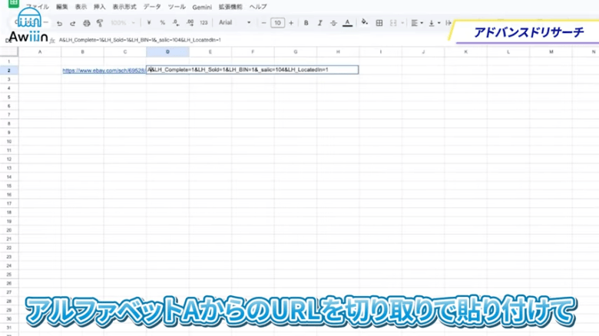This screenshot has width=599, height=336.
Task: Decrease font size with the minus button
Action: (263, 23)
